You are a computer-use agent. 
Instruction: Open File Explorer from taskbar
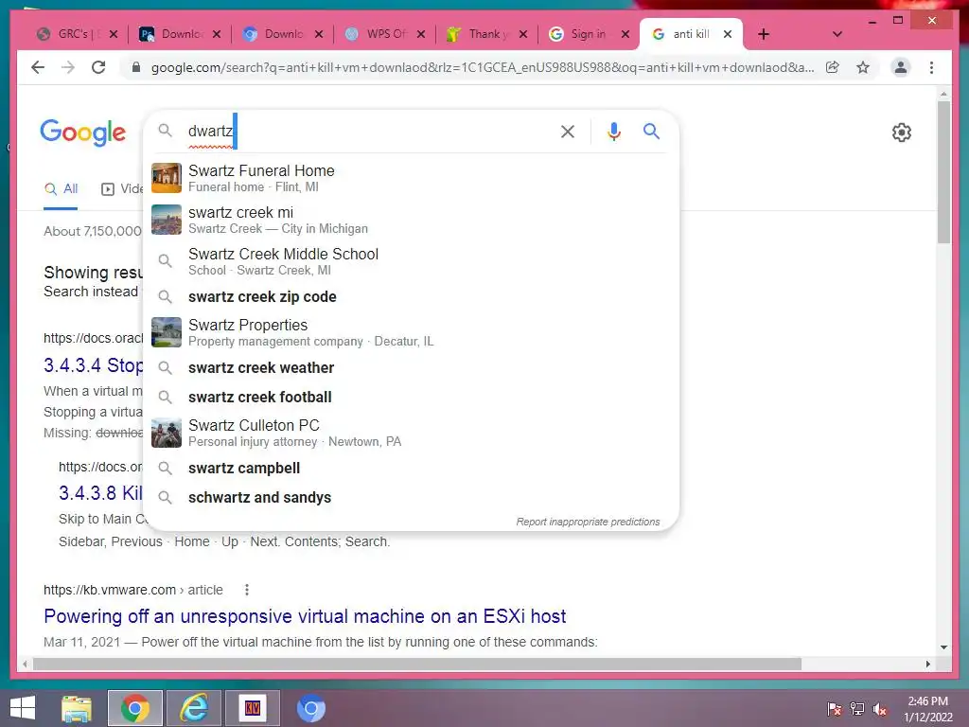click(77, 708)
